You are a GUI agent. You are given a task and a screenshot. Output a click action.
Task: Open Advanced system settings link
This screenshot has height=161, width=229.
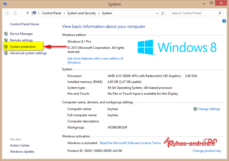pos(28,53)
